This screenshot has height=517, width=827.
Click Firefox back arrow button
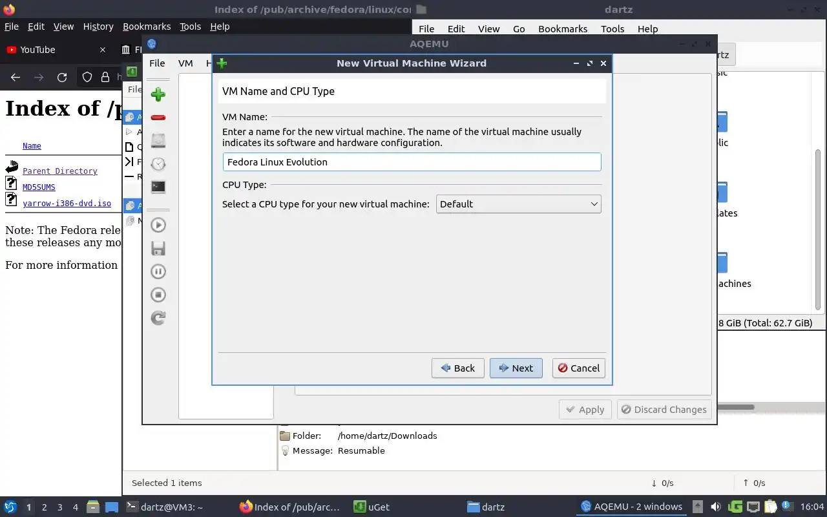pyautogui.click(x=16, y=77)
